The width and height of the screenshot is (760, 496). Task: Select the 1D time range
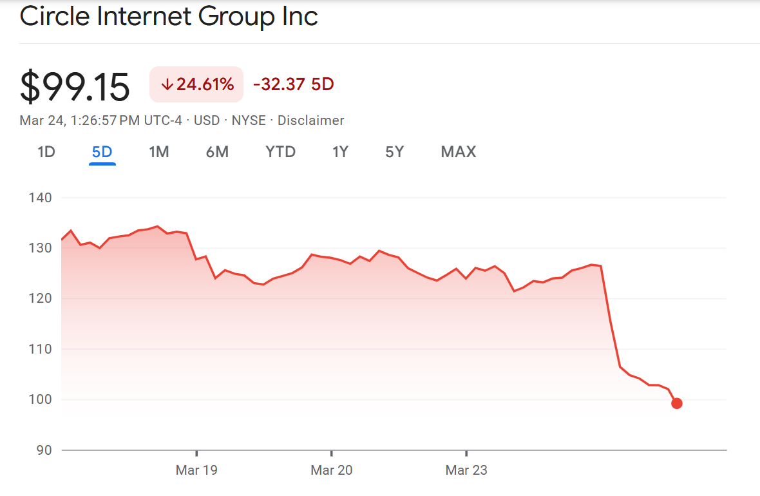point(46,152)
